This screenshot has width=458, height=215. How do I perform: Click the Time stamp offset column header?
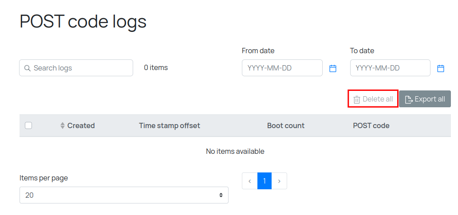(x=170, y=126)
